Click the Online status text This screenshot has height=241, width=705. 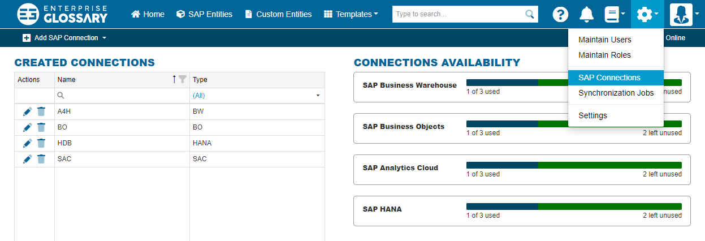[x=675, y=38]
